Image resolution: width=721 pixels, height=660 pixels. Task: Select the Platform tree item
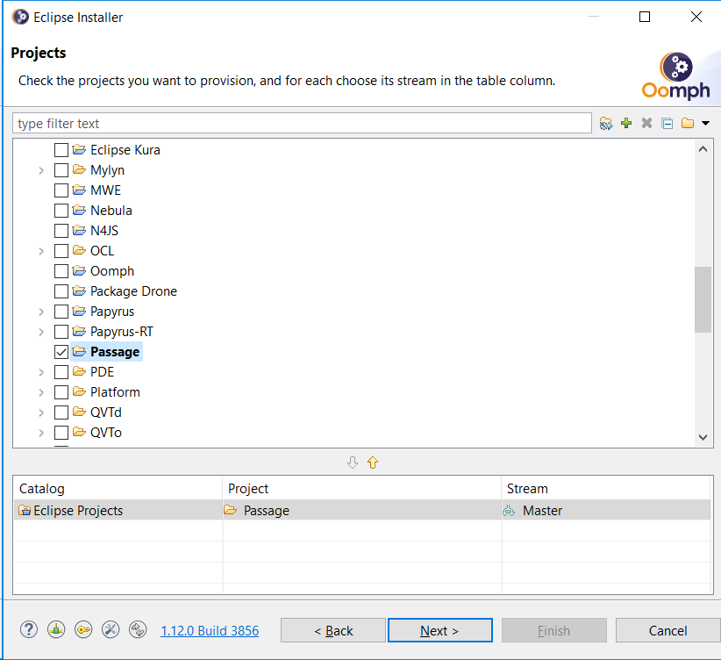115,392
